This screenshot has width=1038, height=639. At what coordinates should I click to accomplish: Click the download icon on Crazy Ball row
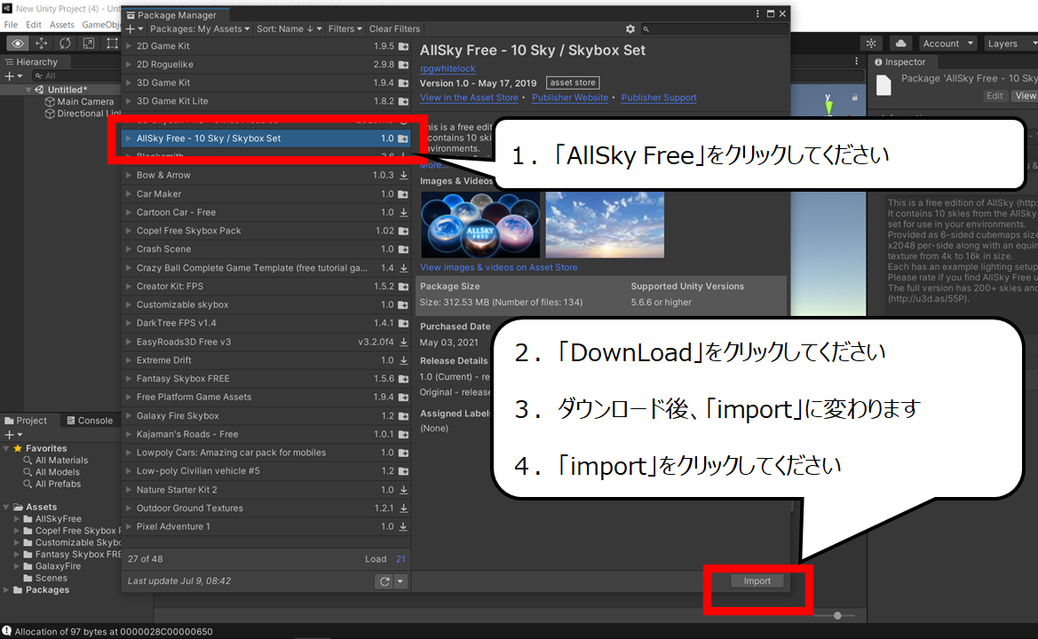403,268
